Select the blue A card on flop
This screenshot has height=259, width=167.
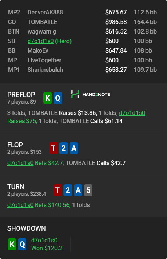[74, 148]
